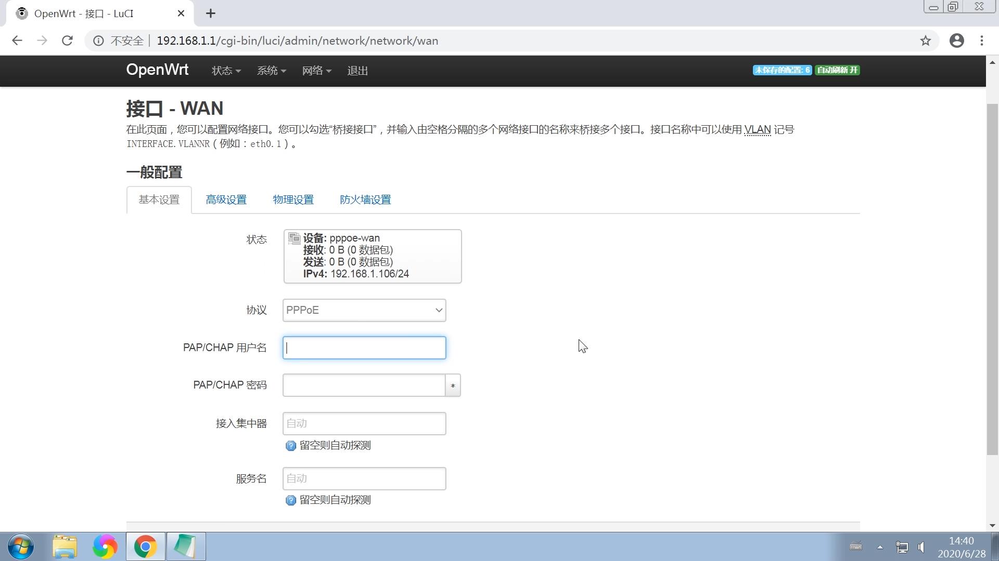Open Chrome from the taskbar
Image resolution: width=999 pixels, height=561 pixels.
pyautogui.click(x=145, y=546)
